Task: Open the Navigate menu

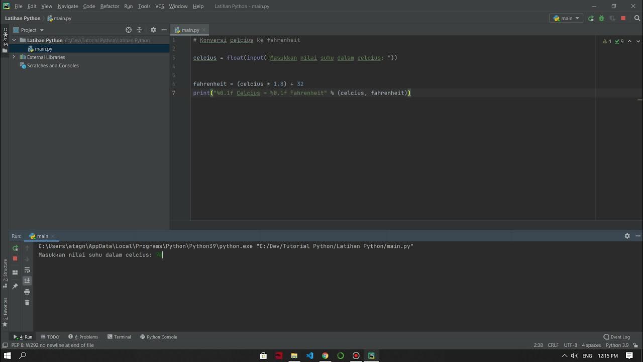Action: click(x=68, y=6)
